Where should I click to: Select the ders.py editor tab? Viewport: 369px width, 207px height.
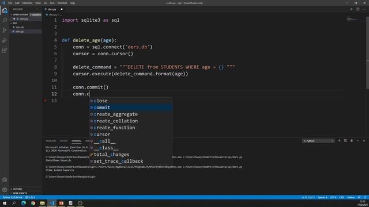pyautogui.click(x=52, y=9)
